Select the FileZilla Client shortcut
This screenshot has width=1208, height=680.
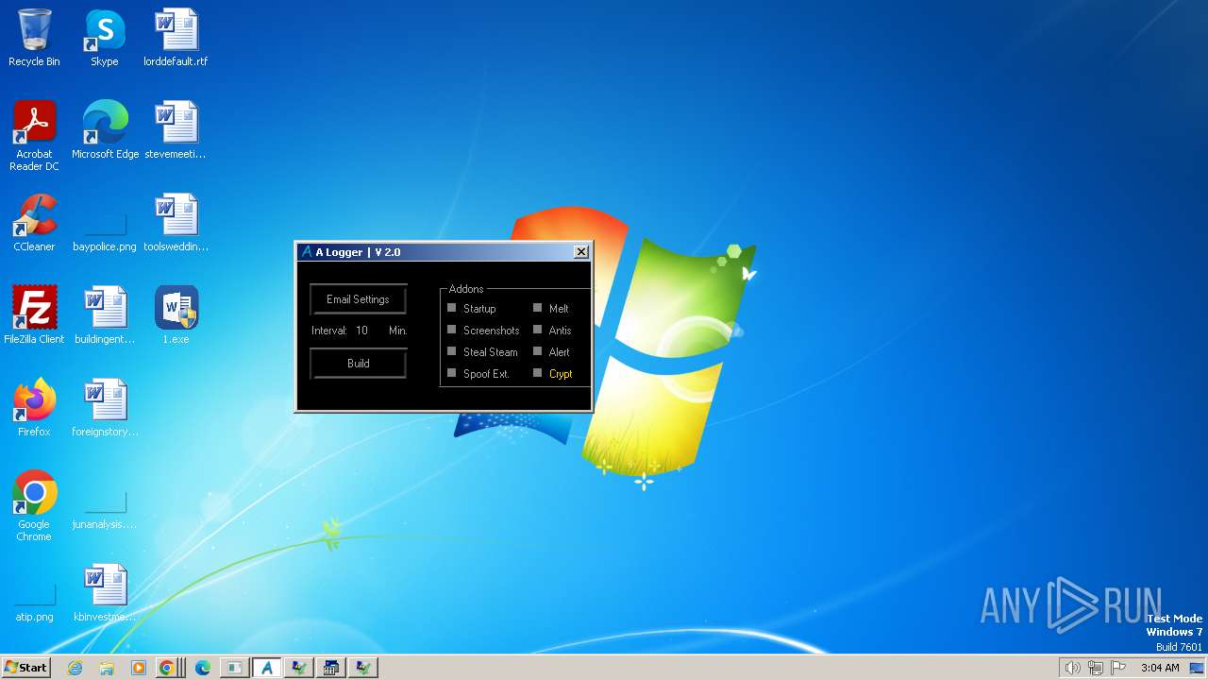pyautogui.click(x=34, y=314)
